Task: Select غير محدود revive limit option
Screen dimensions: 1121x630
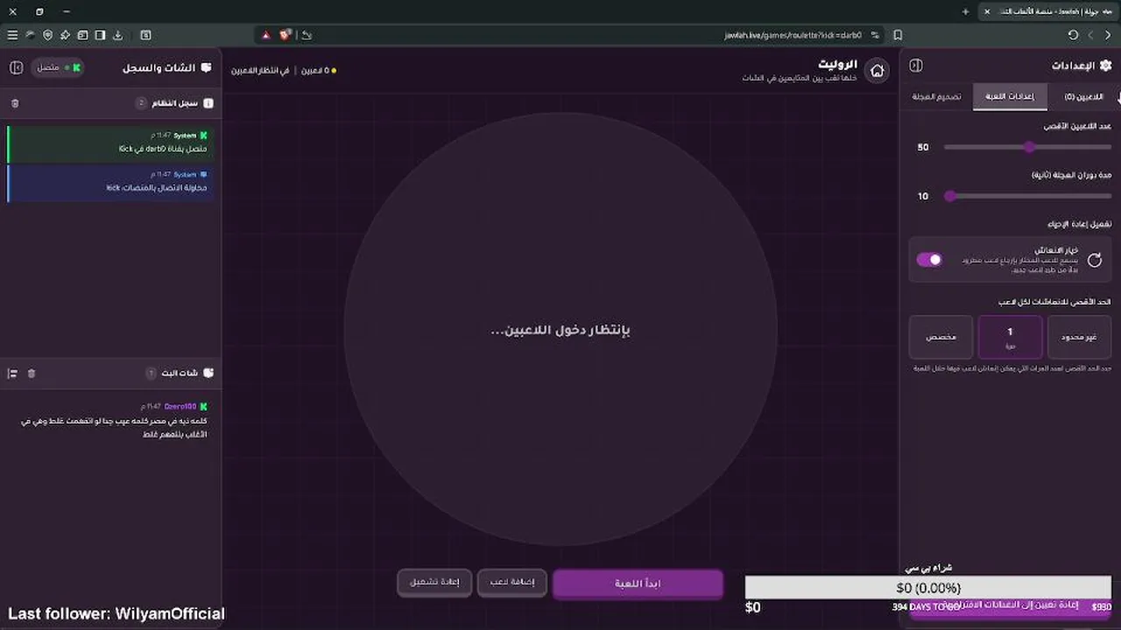Action: tap(1079, 337)
